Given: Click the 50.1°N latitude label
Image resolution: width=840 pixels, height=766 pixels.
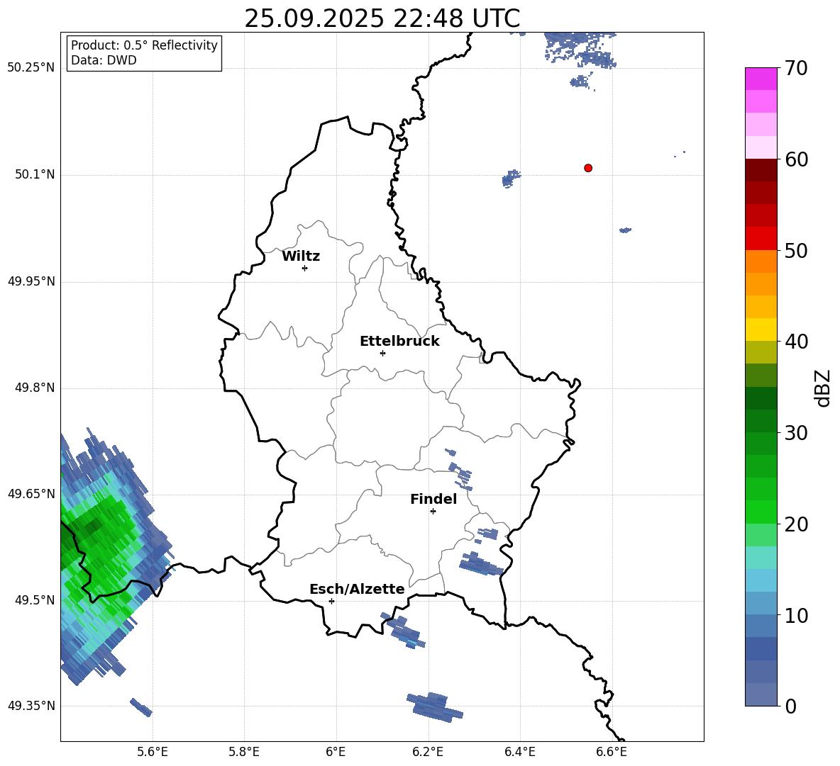Looking at the screenshot, I should point(35,175).
